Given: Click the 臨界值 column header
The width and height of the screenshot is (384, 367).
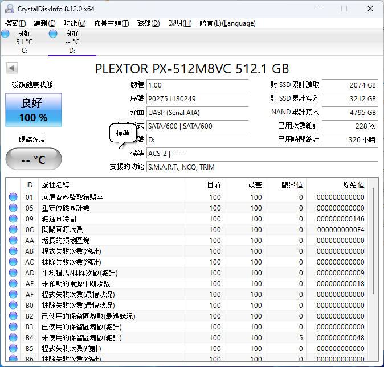Looking at the screenshot, I should pos(285,185).
